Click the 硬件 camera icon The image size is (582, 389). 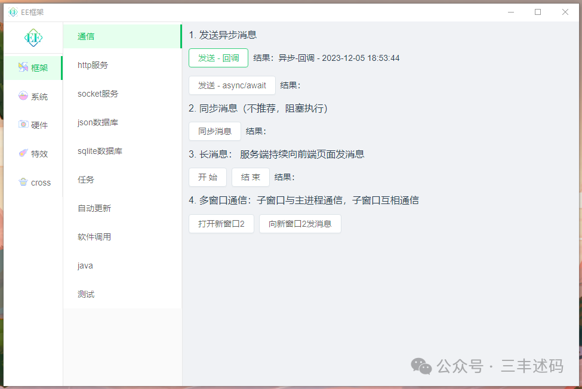point(23,125)
